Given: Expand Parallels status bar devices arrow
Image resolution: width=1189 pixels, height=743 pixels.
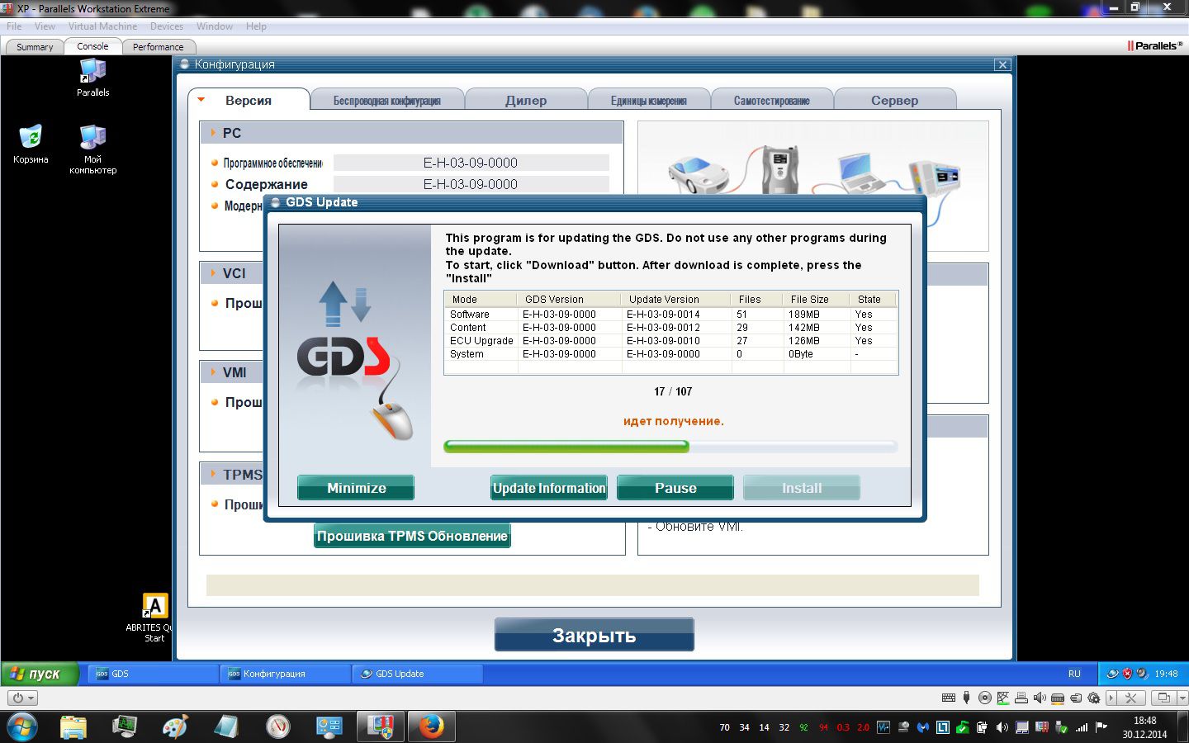Looking at the screenshot, I should [1111, 698].
